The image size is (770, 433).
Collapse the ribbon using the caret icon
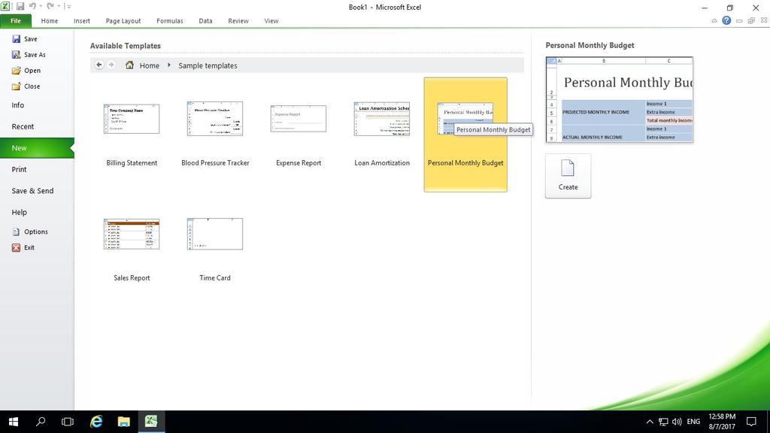click(714, 20)
